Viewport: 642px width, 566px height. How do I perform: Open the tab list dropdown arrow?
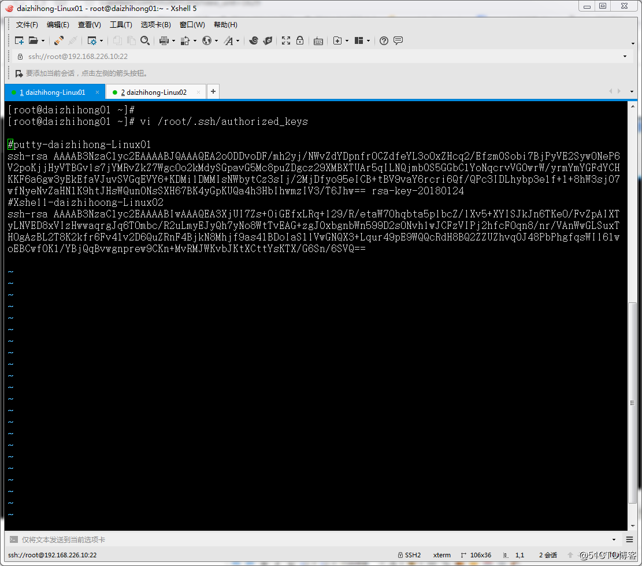pyautogui.click(x=632, y=92)
